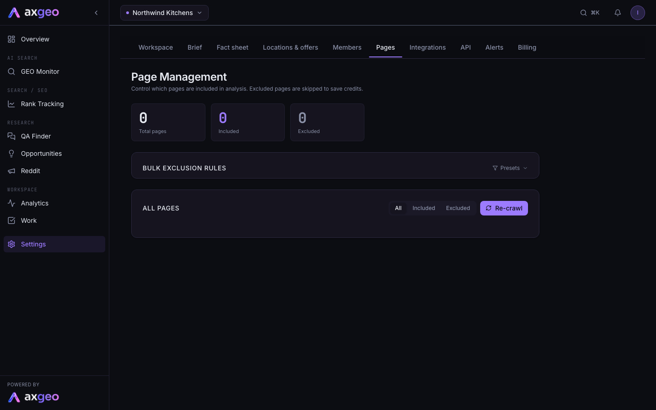Click the Total pages stat card
Image resolution: width=656 pixels, height=410 pixels.
[x=168, y=122]
